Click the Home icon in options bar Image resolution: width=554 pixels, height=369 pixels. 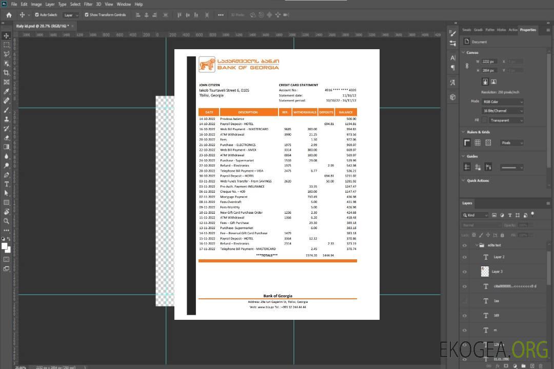click(9, 15)
